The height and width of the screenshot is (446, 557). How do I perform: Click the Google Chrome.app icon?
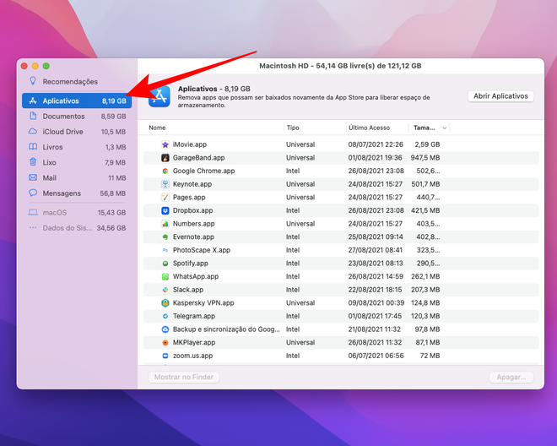pos(165,171)
